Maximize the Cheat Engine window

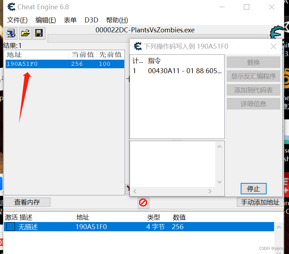pyautogui.click(x=246, y=7)
